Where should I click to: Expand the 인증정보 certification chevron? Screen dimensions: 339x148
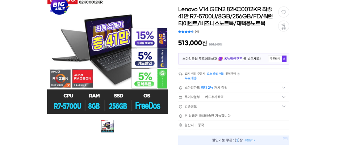[x=284, y=106]
